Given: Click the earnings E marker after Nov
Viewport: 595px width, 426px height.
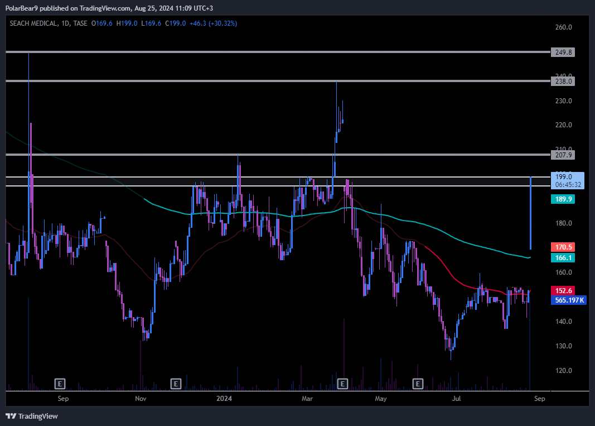Looking at the screenshot, I should tap(176, 384).
